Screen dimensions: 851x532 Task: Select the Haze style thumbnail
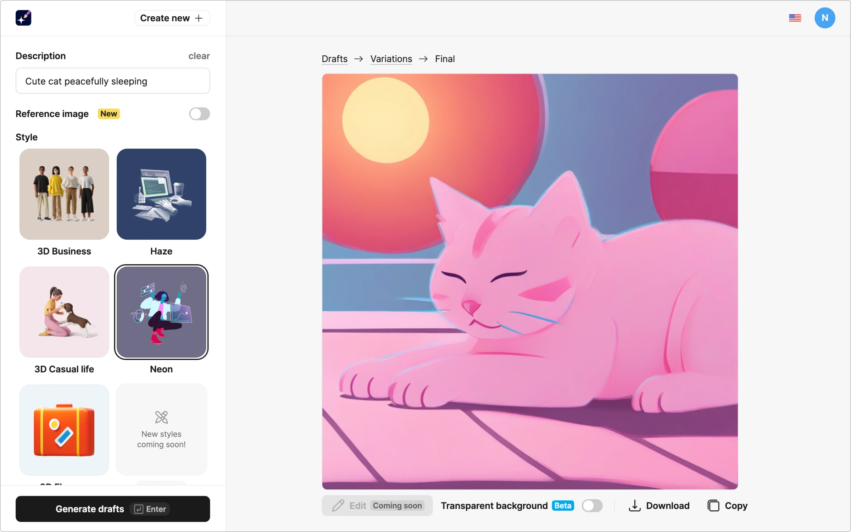pyautogui.click(x=161, y=194)
